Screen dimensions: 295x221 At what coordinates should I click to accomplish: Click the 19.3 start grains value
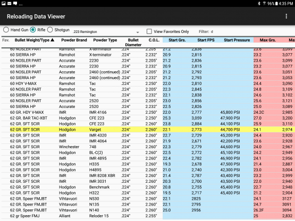point(167,164)
